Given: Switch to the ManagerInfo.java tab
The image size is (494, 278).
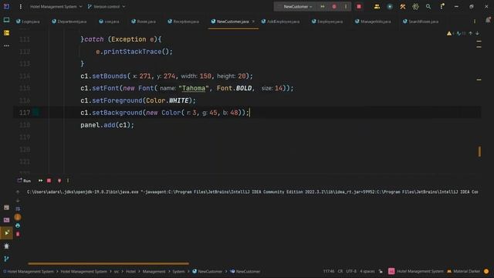Looking at the screenshot, I should pyautogui.click(x=373, y=22).
